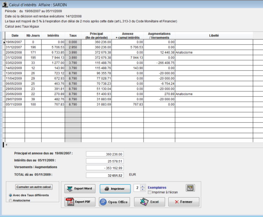This screenshot has width=263, height=217.
Task: Click the TOTAL dû amount field
Action: [x=105, y=175]
